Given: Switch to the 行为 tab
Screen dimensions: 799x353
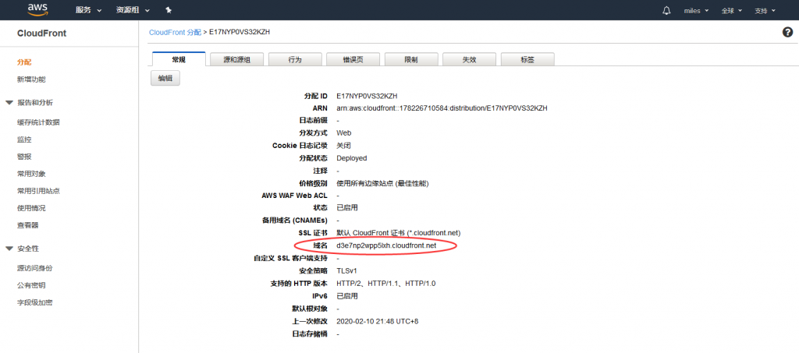Looking at the screenshot, I should point(295,59).
